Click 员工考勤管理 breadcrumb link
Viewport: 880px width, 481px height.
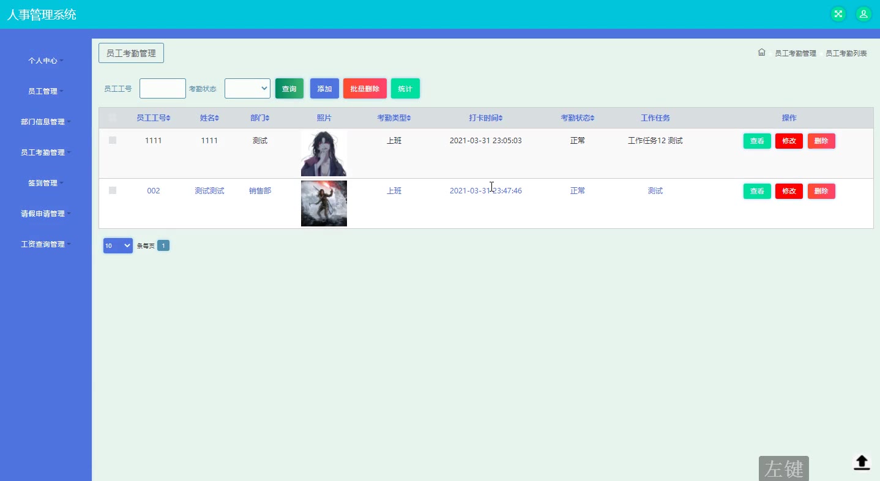796,53
